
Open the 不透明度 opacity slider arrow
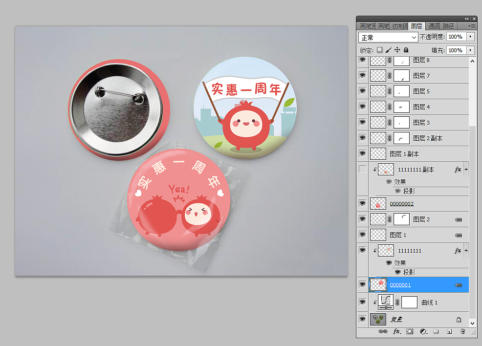[470, 37]
